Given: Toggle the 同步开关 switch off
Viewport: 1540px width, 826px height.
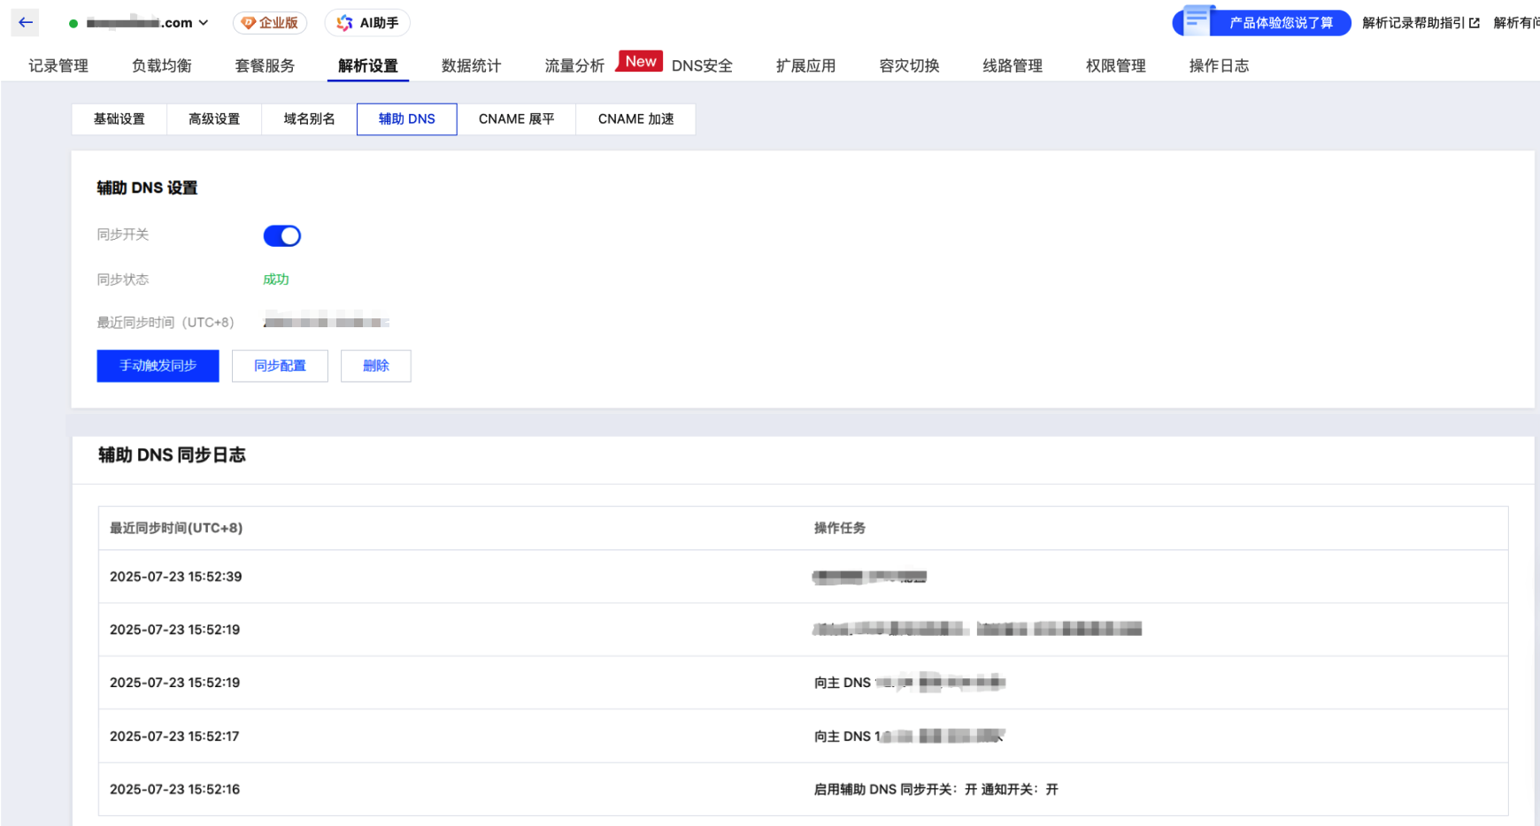Looking at the screenshot, I should (282, 236).
